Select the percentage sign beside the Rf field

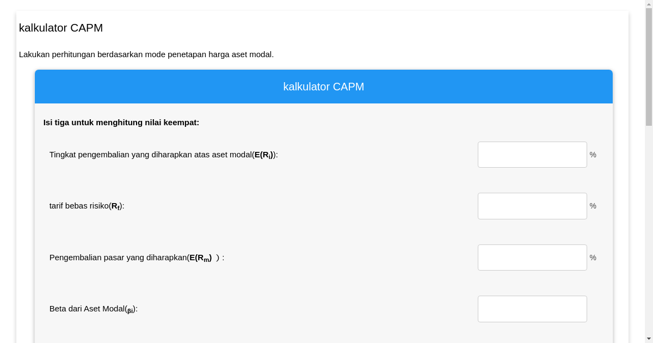point(593,206)
